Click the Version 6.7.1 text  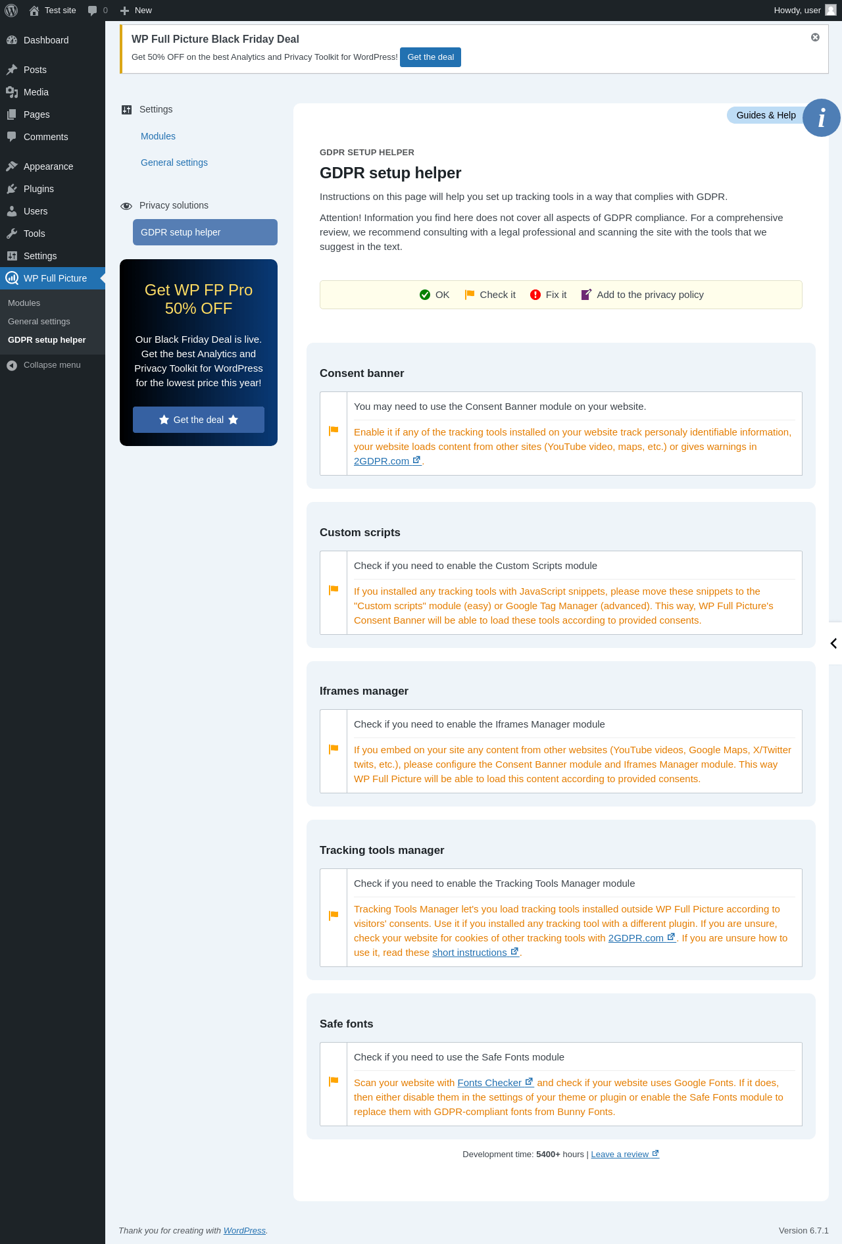[803, 1230]
